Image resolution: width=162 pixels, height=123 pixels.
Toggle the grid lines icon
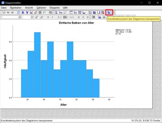(x=90, y=13)
